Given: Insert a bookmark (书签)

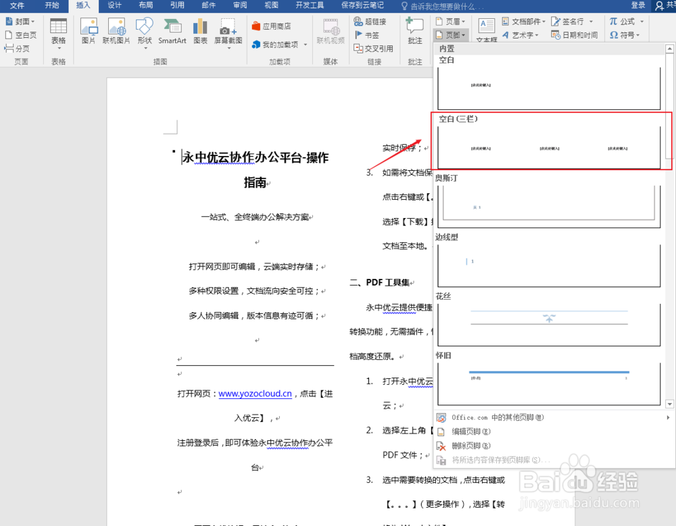Looking at the screenshot, I should pyautogui.click(x=366, y=35).
